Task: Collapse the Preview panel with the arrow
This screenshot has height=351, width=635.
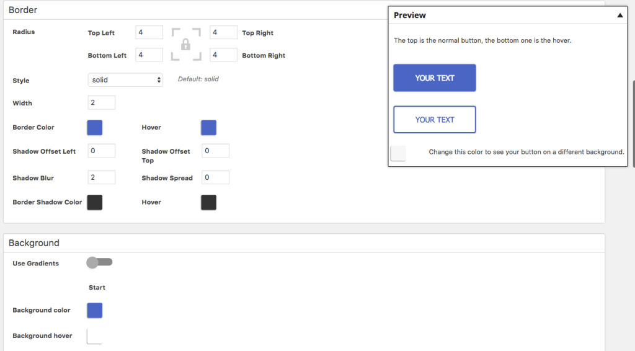Action: click(x=619, y=16)
